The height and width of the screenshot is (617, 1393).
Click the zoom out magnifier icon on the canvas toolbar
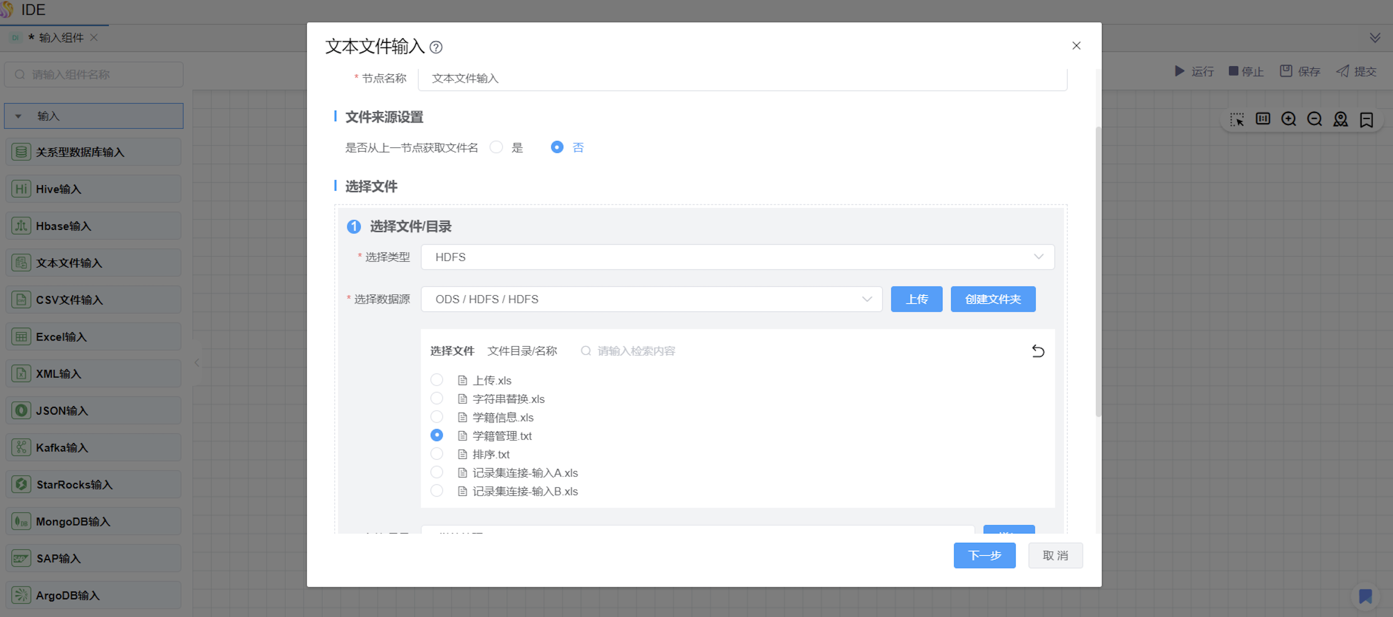[x=1314, y=119]
